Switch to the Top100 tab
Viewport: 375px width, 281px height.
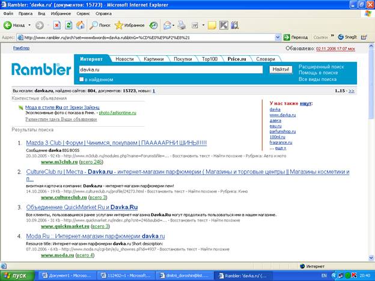(210, 59)
